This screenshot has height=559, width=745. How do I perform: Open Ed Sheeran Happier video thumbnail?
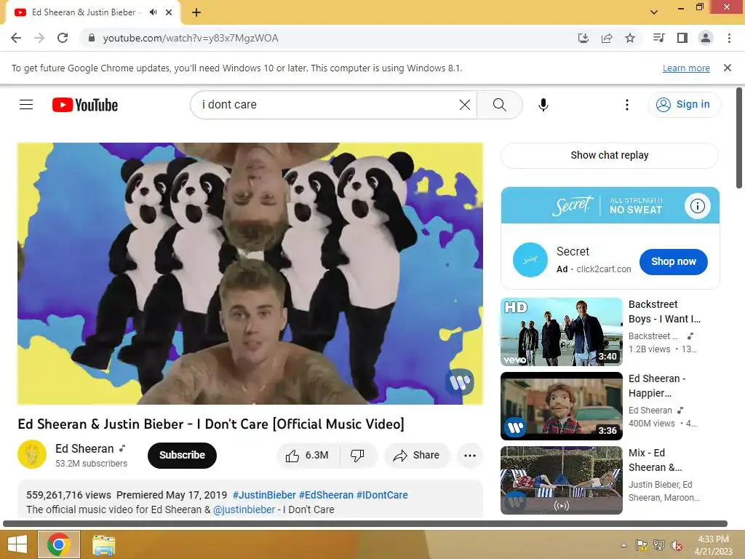(562, 406)
